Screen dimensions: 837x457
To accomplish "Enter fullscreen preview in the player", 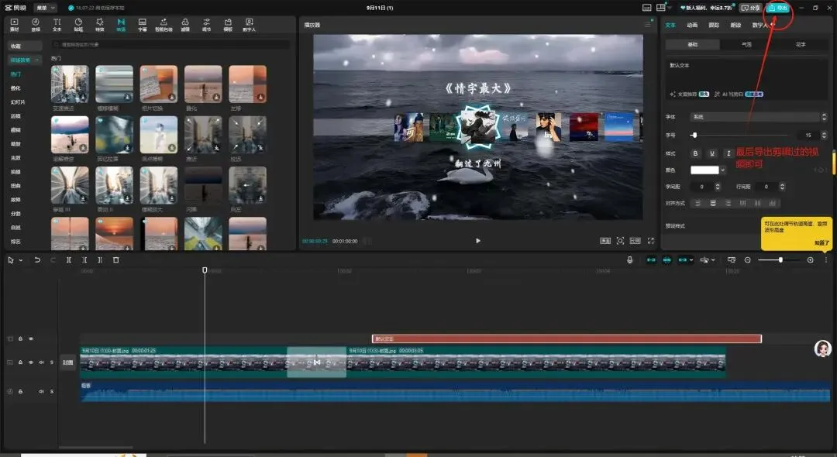I will [x=651, y=241].
